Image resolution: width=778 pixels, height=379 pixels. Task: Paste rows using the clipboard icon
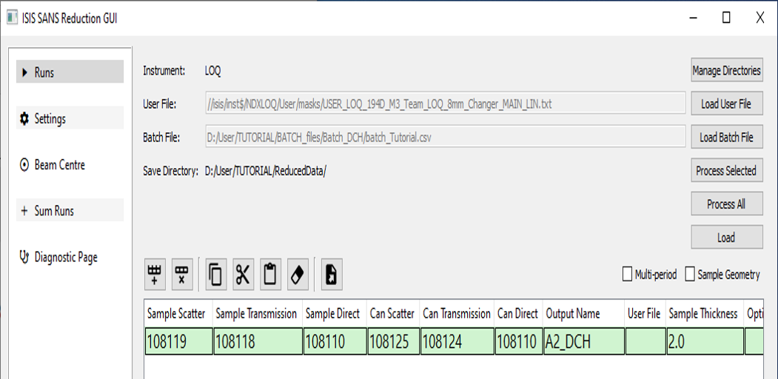[270, 275]
